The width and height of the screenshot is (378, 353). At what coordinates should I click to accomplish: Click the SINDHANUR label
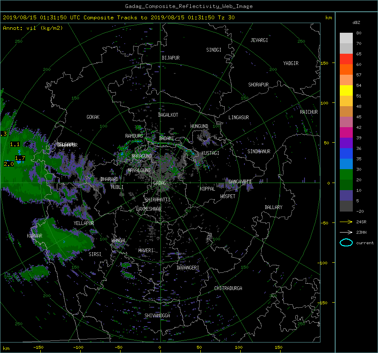259,152
